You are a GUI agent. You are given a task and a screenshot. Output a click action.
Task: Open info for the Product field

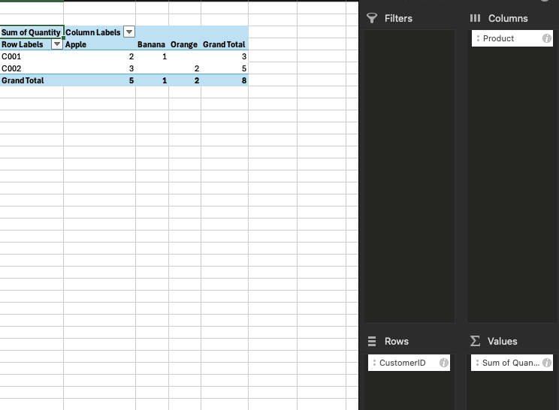click(x=546, y=38)
